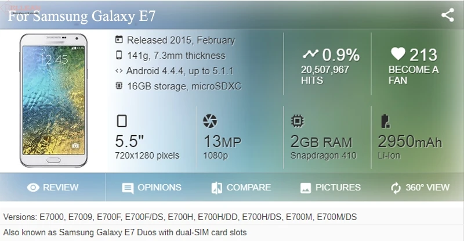Click the display size screen icon
Image resolution: width=464 pixels, height=241 pixels.
coord(122,121)
